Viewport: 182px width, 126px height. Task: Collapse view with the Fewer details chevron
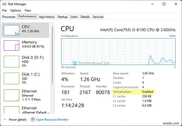click(5, 120)
